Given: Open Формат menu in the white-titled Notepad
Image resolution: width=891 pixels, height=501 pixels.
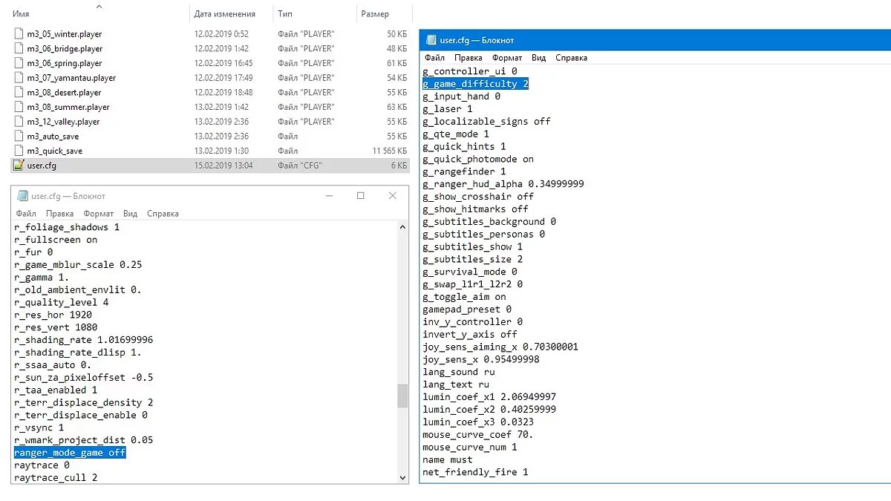Looking at the screenshot, I should click(99, 214).
